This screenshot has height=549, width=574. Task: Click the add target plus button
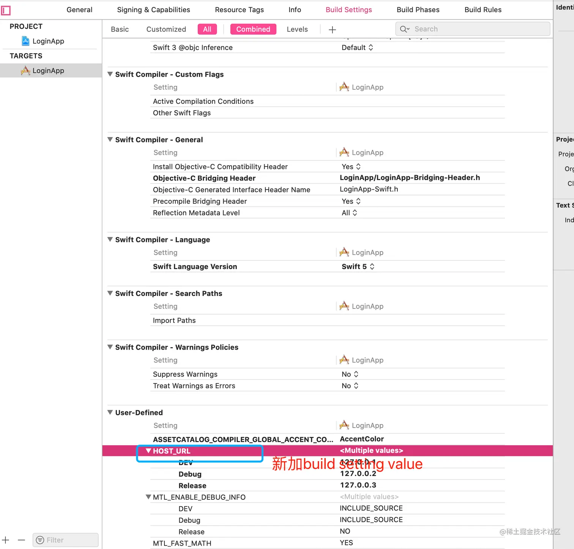pos(6,540)
